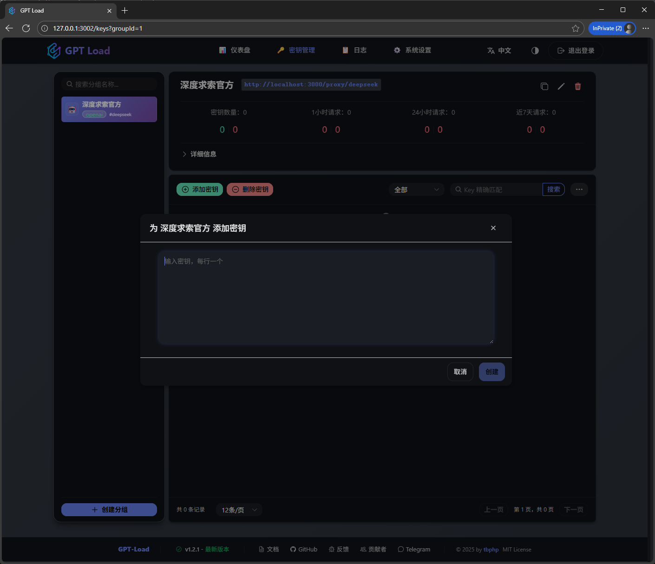Bookmark page with the star icon

pos(576,28)
